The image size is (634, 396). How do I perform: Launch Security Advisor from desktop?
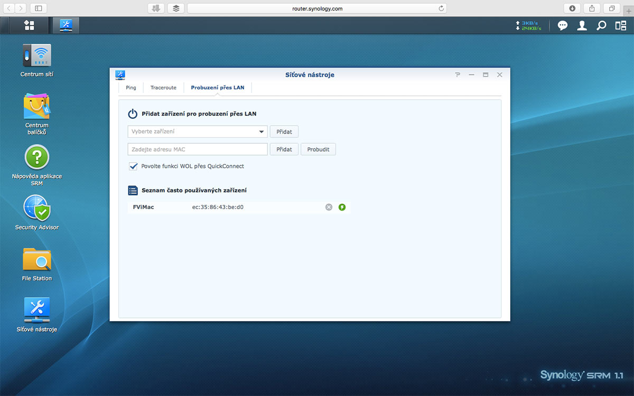point(36,209)
